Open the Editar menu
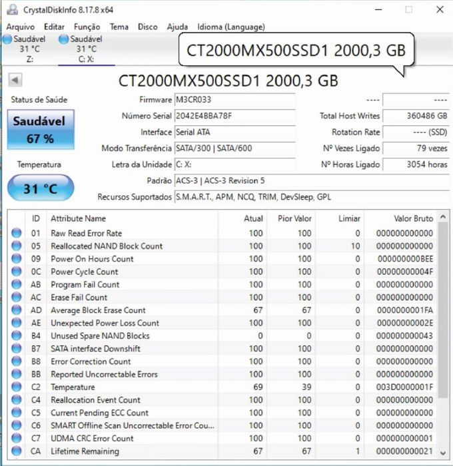 click(x=54, y=27)
